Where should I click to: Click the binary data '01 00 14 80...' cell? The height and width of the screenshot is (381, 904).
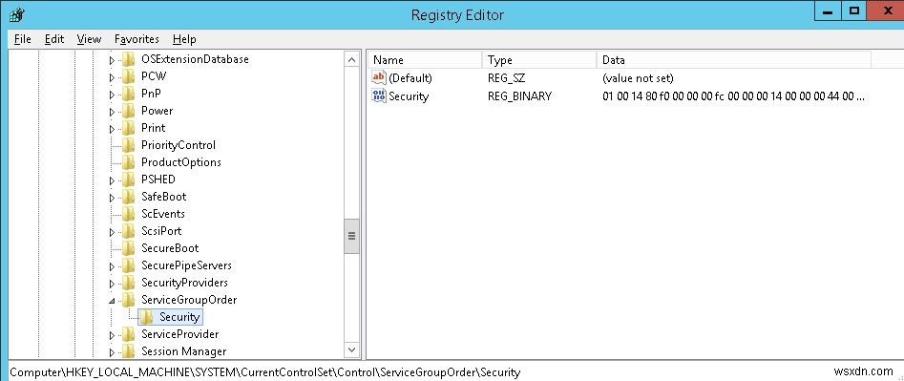(733, 95)
